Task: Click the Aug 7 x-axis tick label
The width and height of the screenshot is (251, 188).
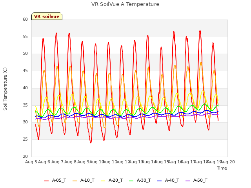Action: point(57,162)
